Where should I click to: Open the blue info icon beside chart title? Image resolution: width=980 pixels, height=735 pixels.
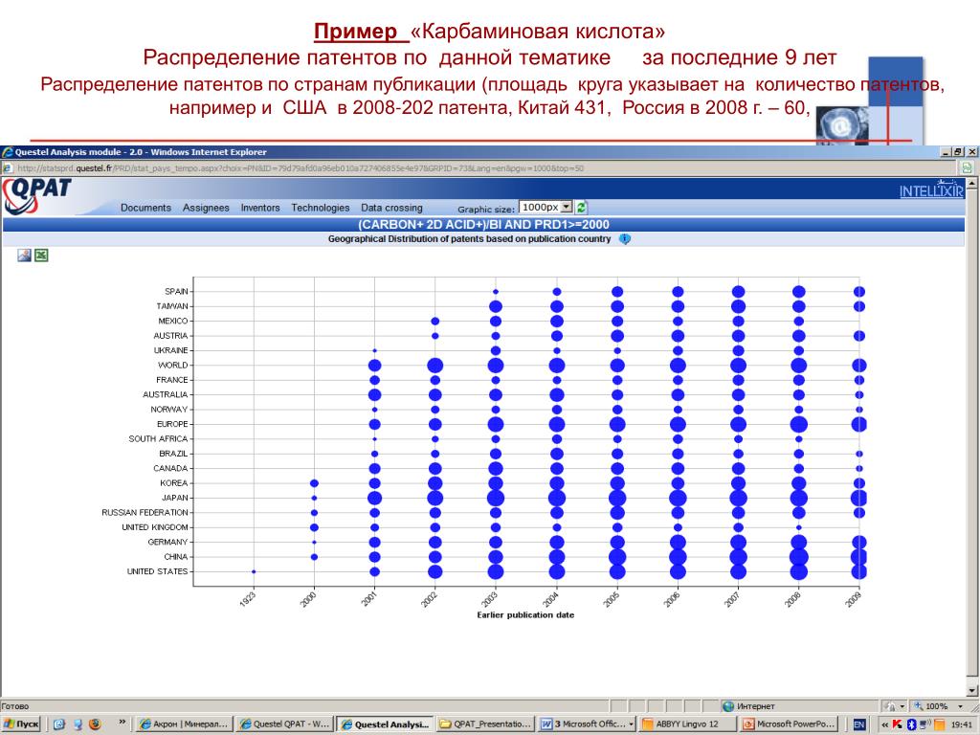pyautogui.click(x=624, y=239)
